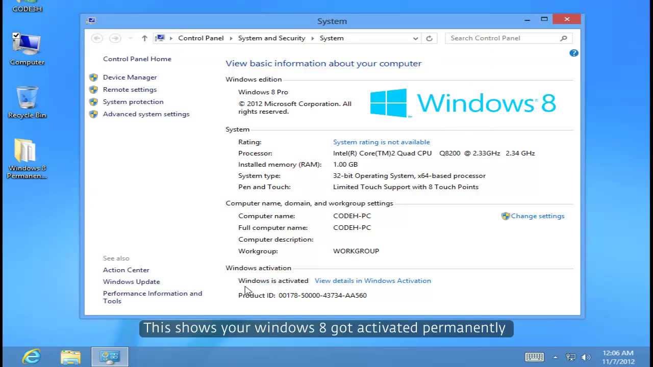
Task: Open Action Center link
Action: [x=126, y=270]
